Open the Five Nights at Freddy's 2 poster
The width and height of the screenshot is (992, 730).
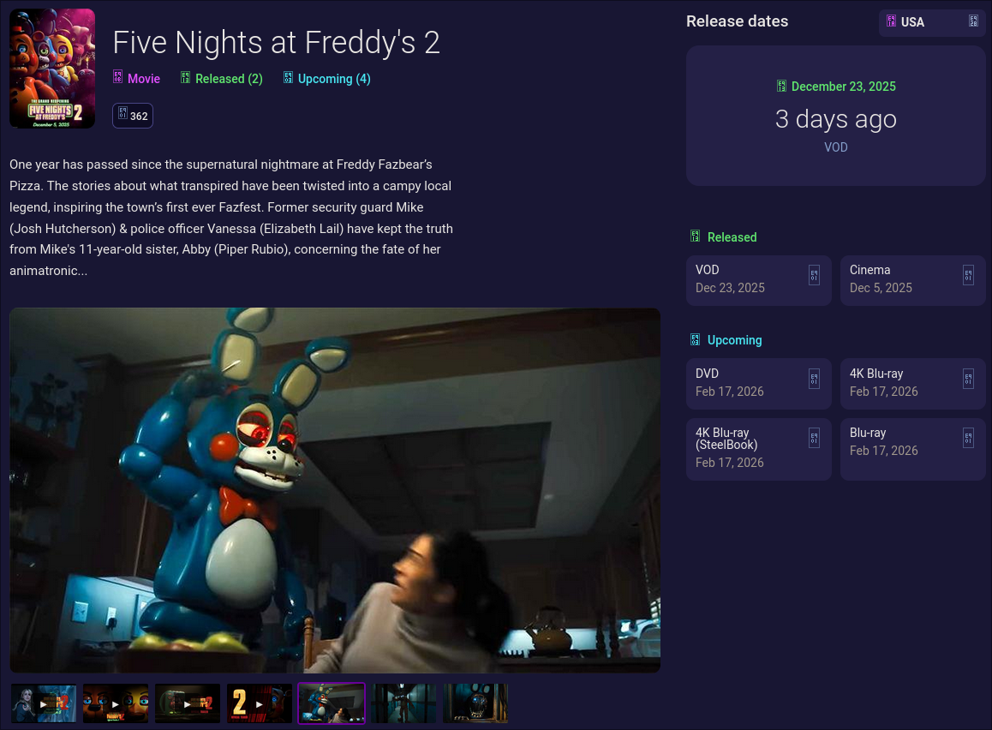point(52,69)
